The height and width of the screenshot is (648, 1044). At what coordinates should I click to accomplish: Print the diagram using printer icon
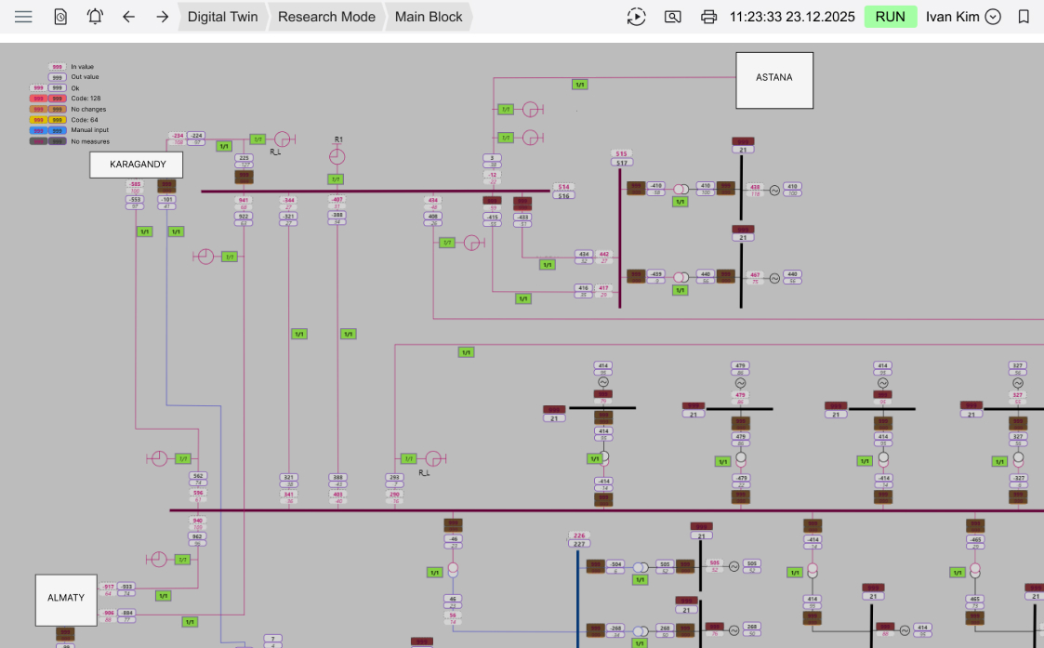click(x=709, y=17)
